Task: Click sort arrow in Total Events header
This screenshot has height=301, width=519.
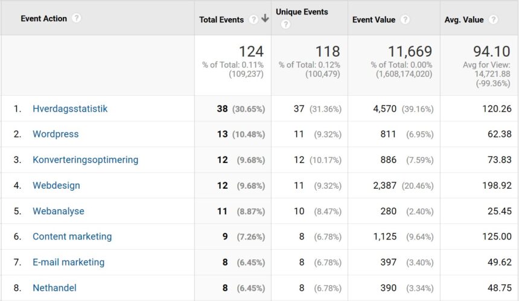Action: pos(265,19)
